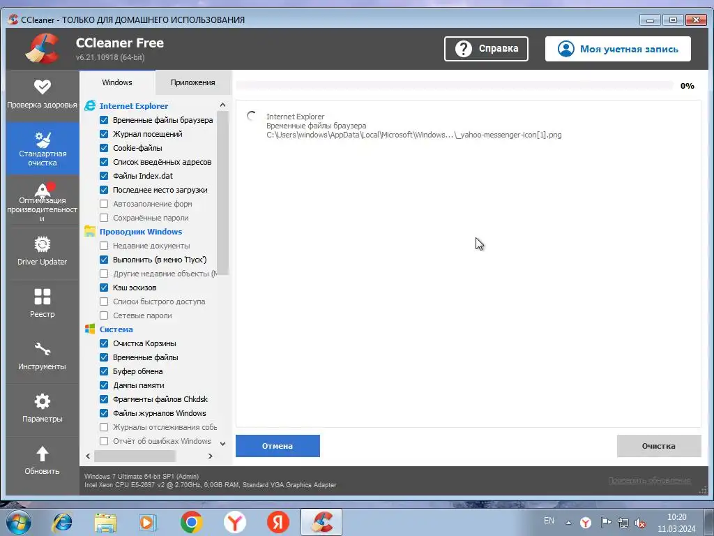The width and height of the screenshot is (714, 536).
Task: Click the EN language indicator
Action: (549, 521)
